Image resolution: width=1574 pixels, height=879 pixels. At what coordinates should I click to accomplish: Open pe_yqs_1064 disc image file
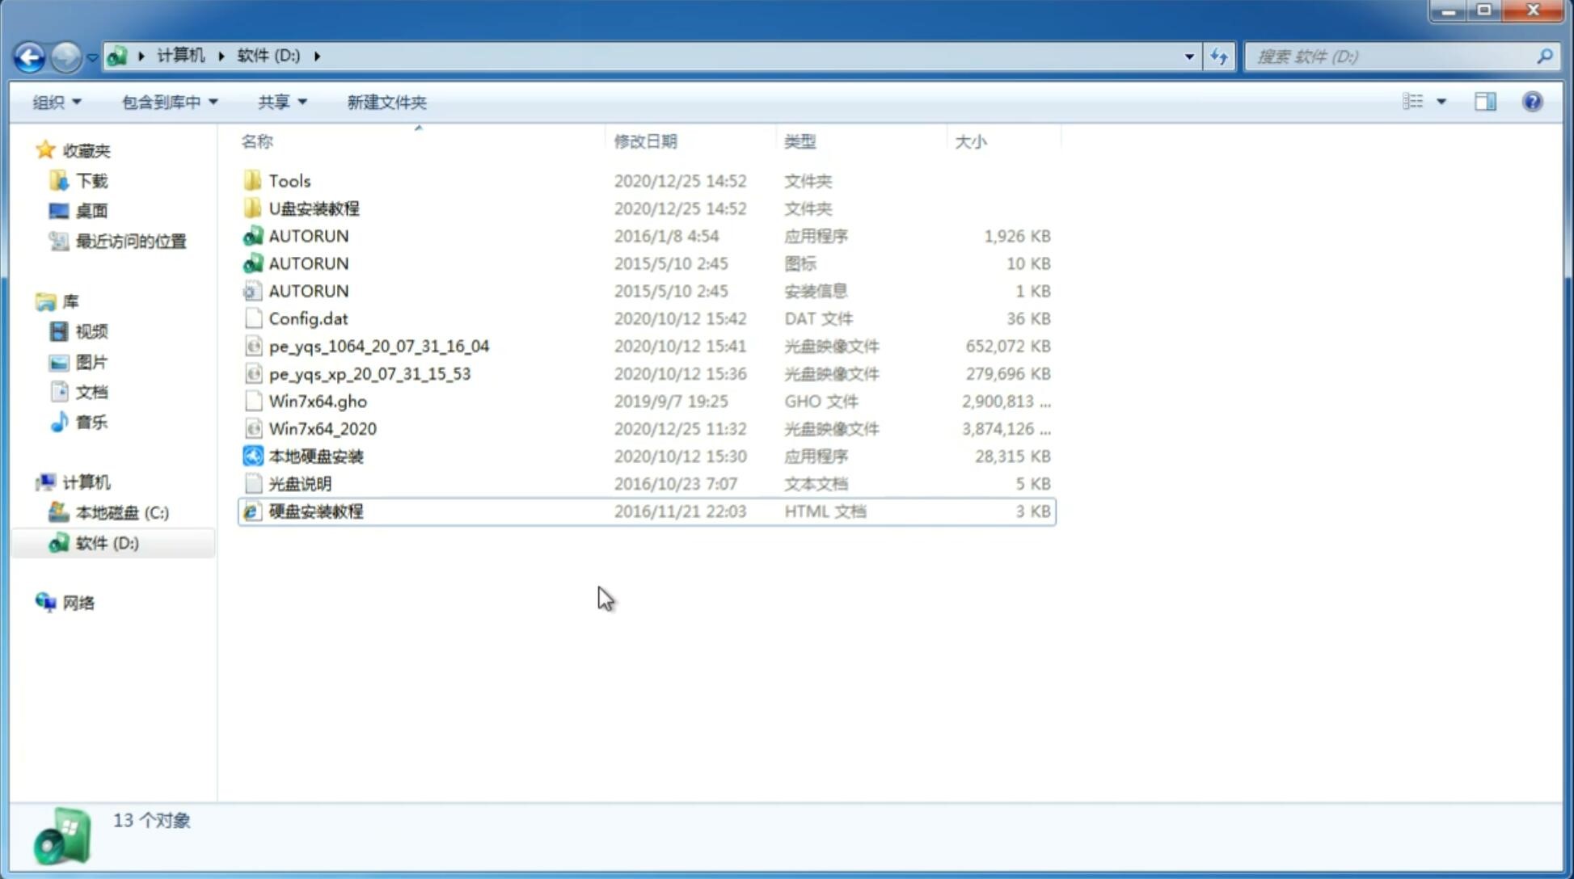click(x=378, y=346)
